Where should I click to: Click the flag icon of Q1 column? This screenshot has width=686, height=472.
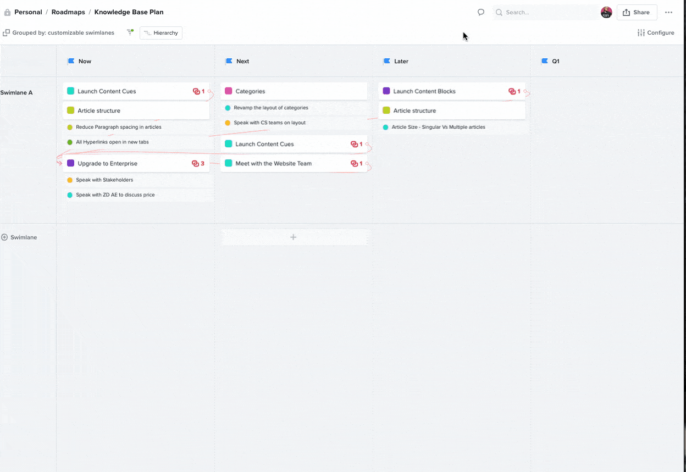pos(545,61)
